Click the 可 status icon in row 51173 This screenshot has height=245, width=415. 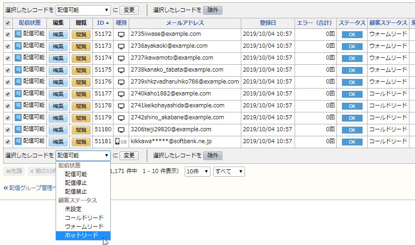tap(18, 46)
